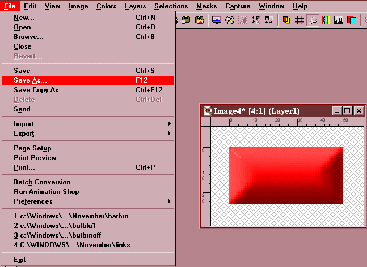Open the Colors menu

[107, 6]
